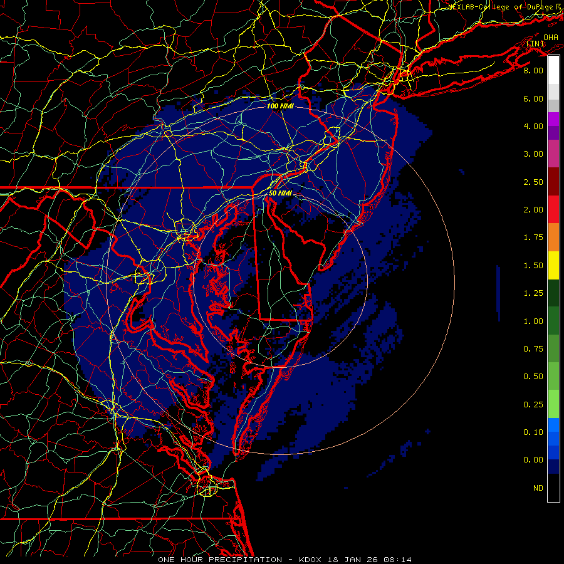564x564 pixels.
Task: Click the 1.00 legend value label
Action: coord(533,321)
